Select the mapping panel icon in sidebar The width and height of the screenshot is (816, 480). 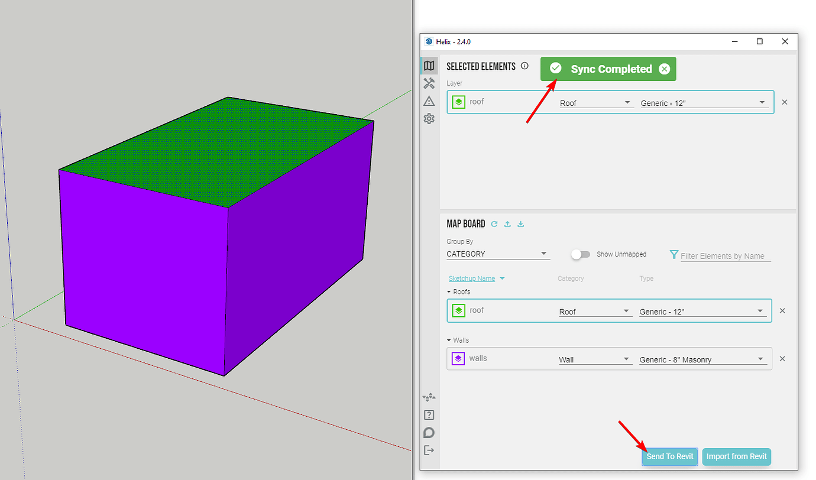coord(429,66)
